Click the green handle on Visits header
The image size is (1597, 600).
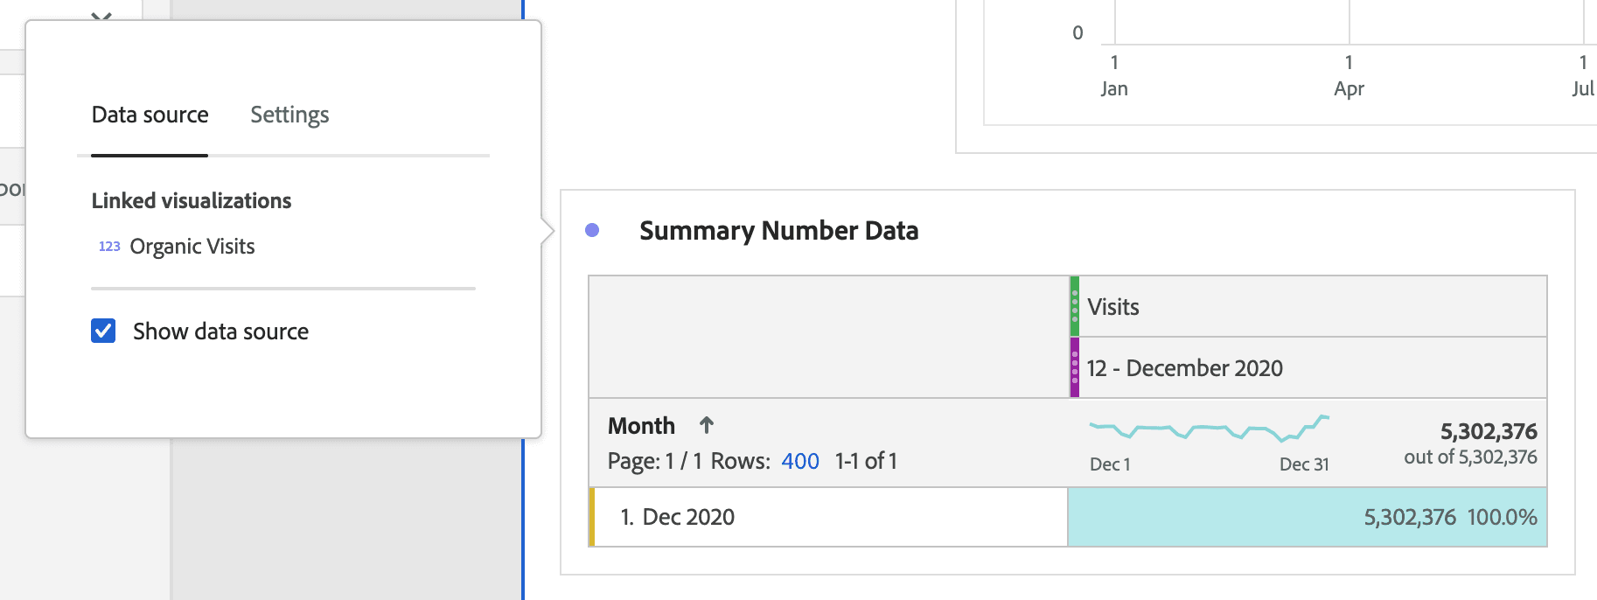1075,307
